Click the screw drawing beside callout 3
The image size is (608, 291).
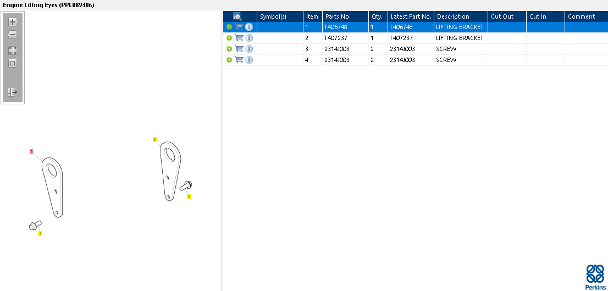(x=186, y=186)
